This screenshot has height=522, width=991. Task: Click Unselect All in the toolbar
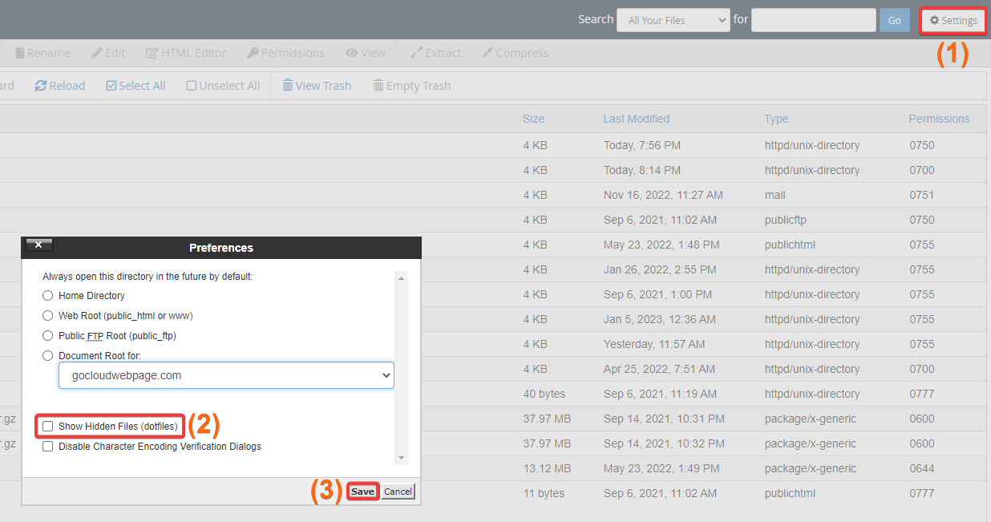(x=223, y=86)
